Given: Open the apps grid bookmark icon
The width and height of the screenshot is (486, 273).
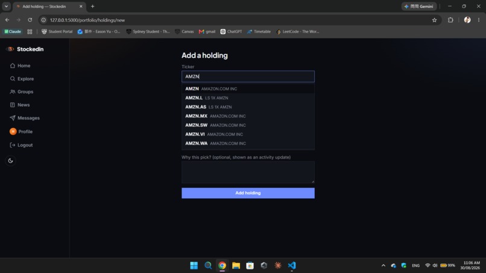Looking at the screenshot, I should point(30,31).
